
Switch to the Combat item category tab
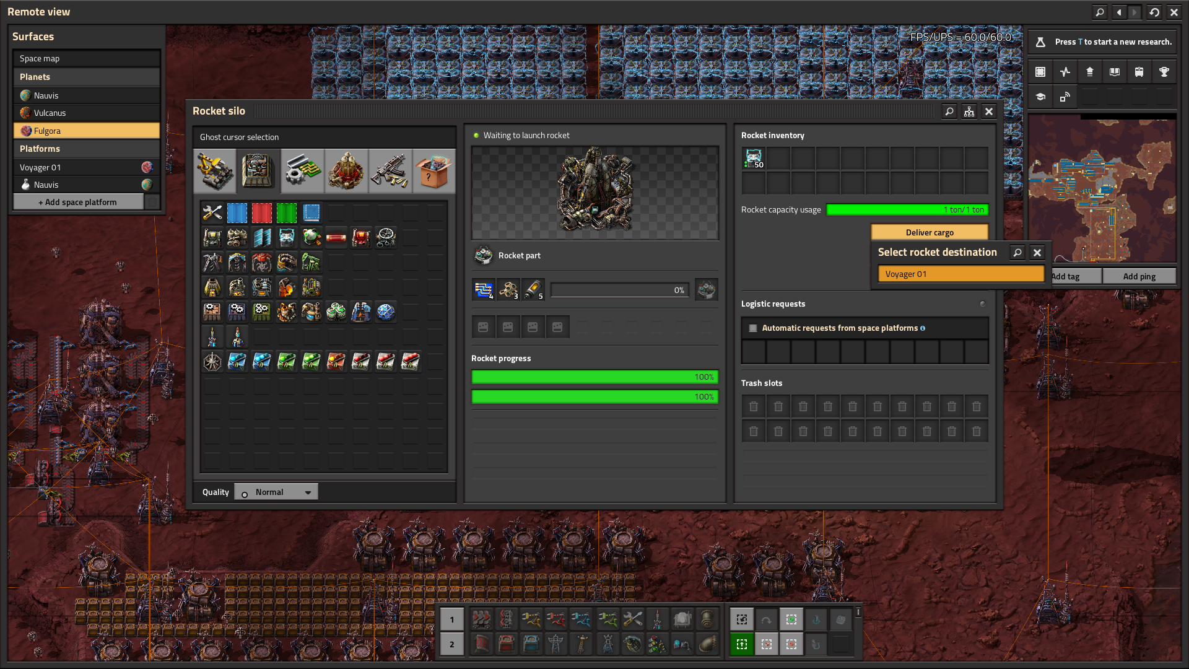[390, 171]
